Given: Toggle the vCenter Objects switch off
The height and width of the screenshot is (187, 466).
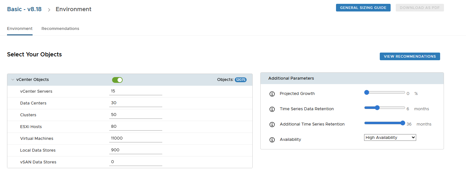Looking at the screenshot, I should pyautogui.click(x=117, y=80).
